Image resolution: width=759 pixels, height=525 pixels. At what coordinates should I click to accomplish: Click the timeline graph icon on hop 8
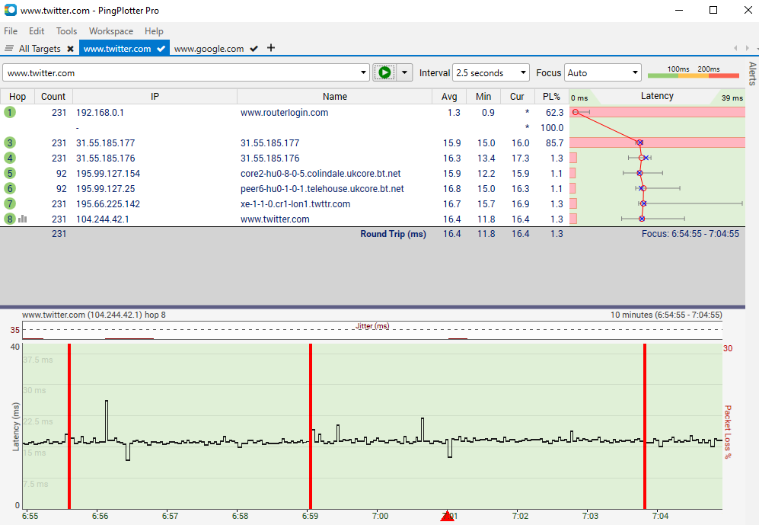23,219
